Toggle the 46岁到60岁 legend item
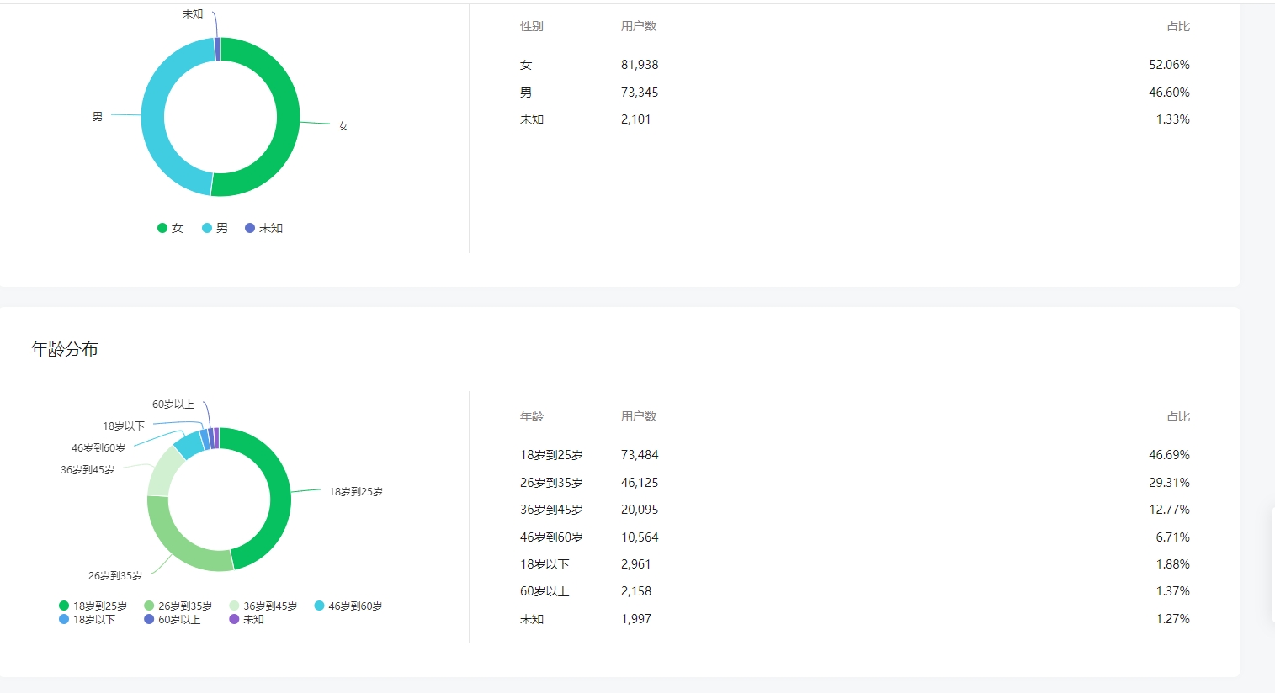This screenshot has width=1275, height=693. pos(348,606)
